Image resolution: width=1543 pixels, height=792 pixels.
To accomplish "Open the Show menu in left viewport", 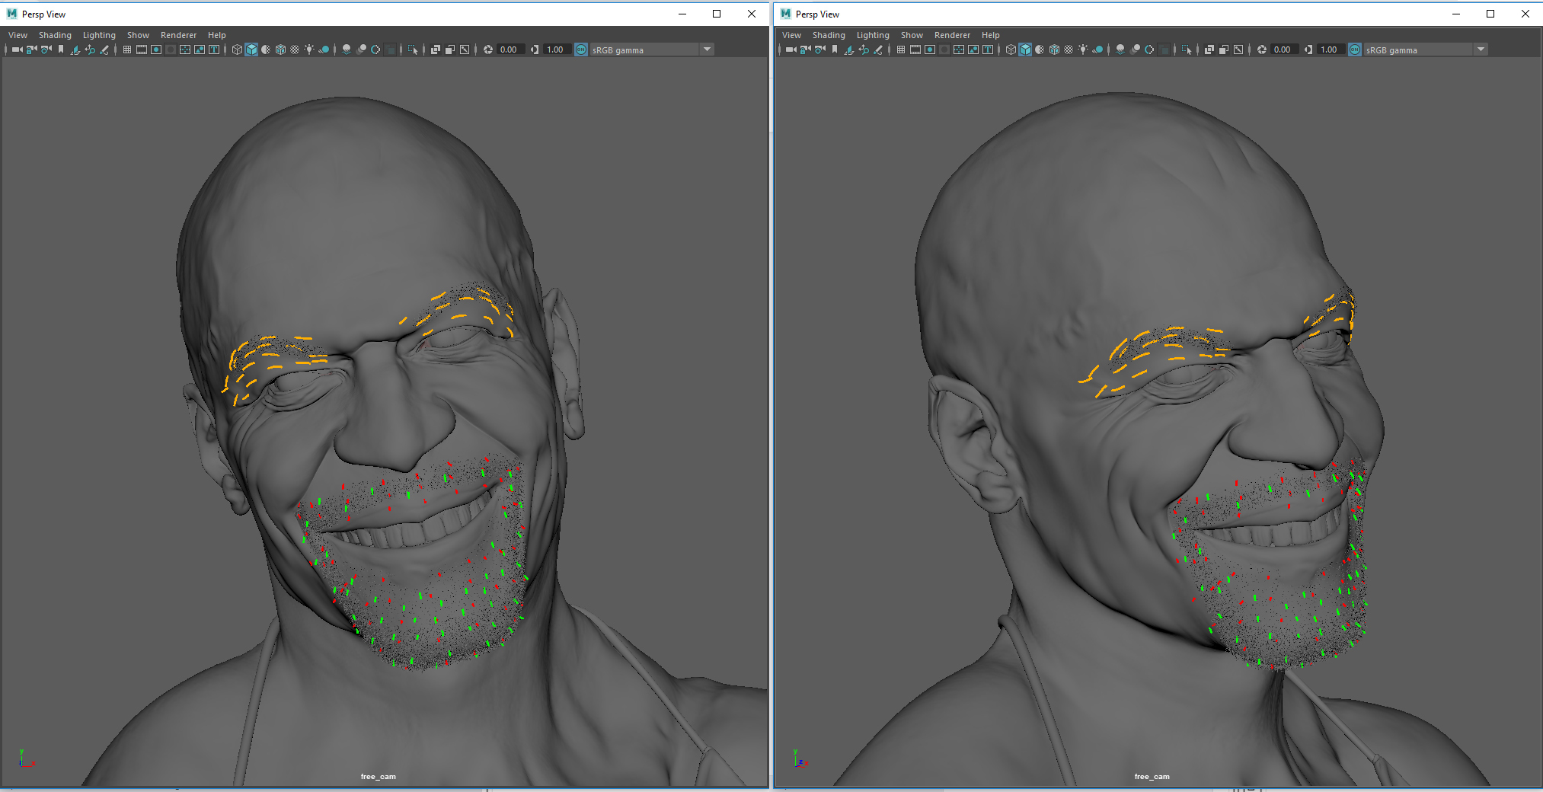I will [138, 35].
